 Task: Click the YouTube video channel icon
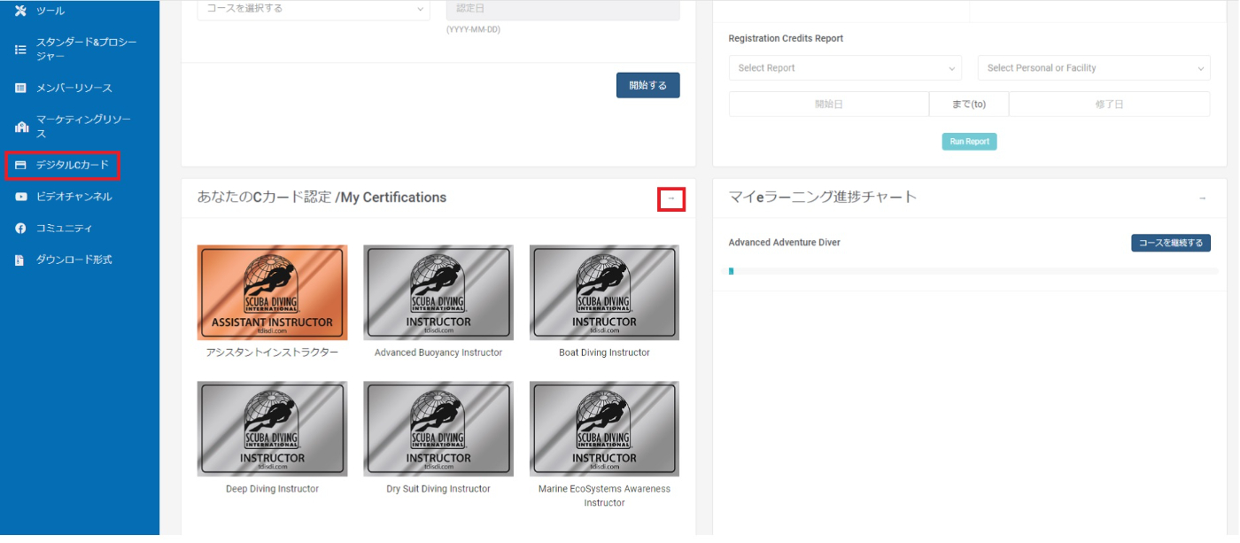coord(21,197)
